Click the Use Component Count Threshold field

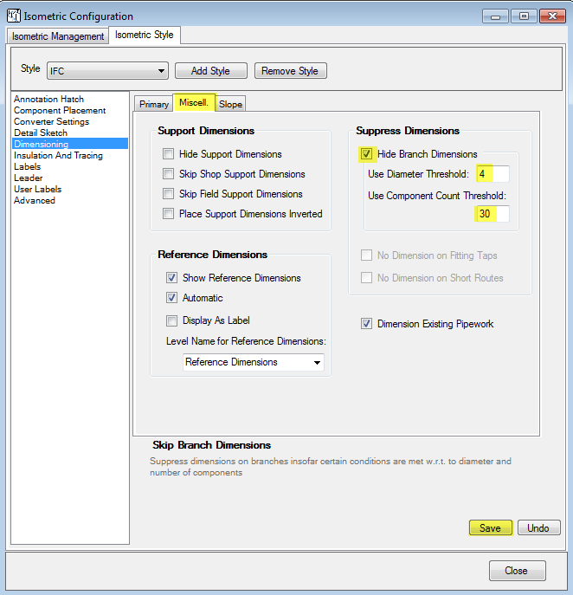(x=492, y=214)
